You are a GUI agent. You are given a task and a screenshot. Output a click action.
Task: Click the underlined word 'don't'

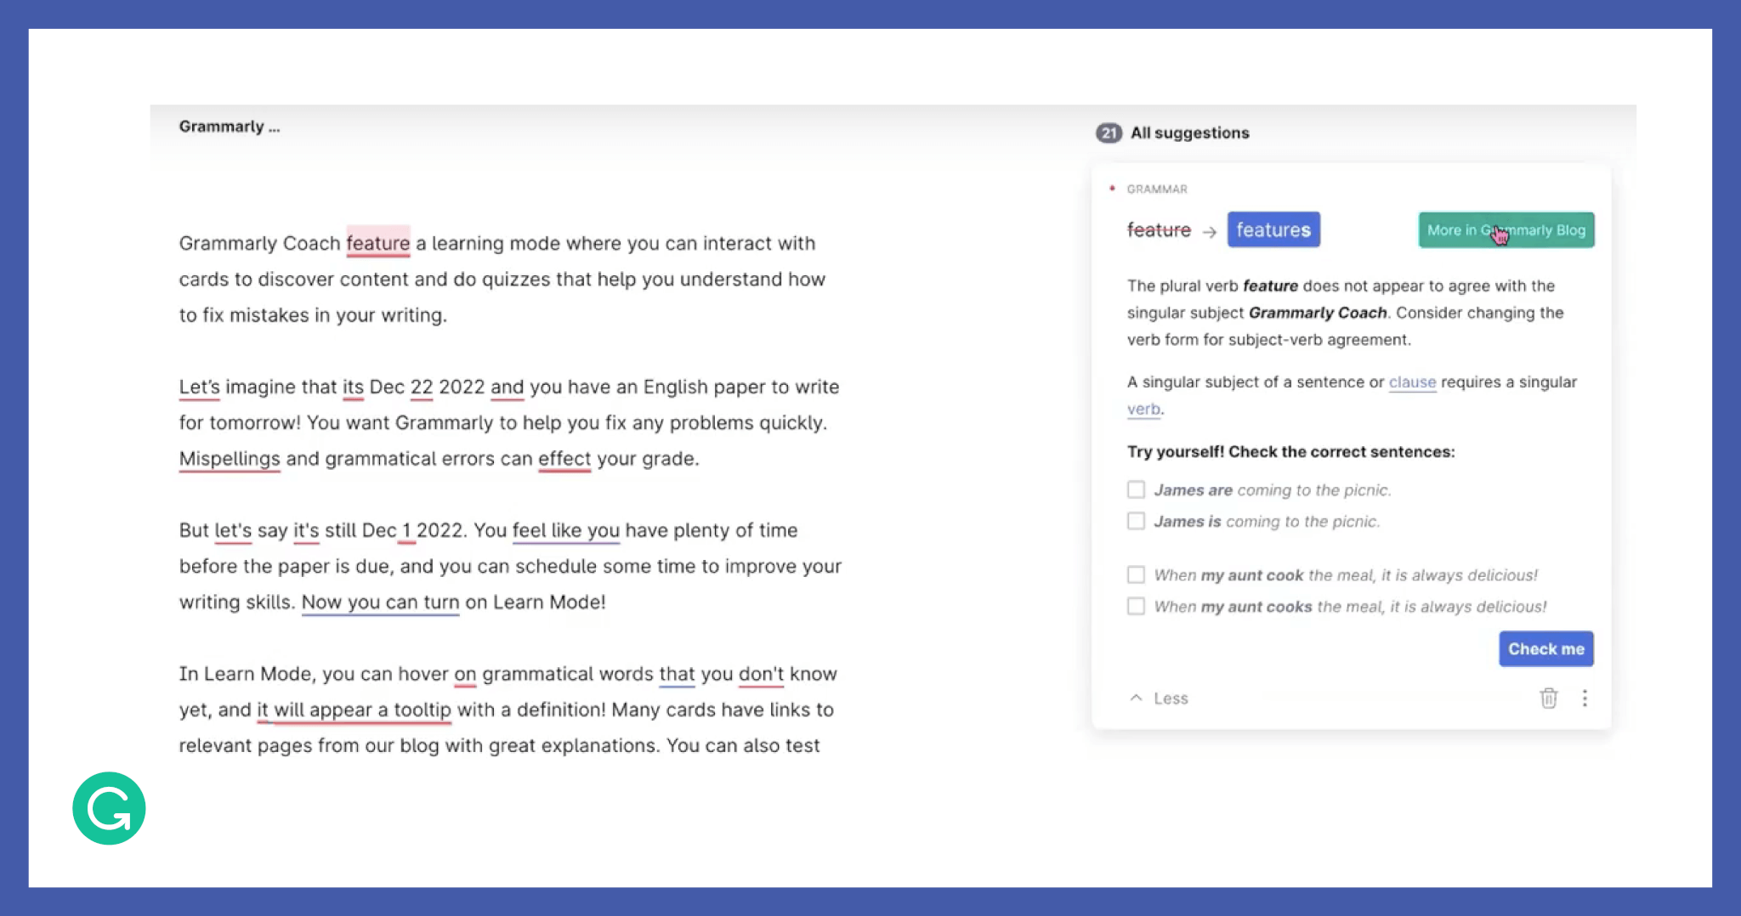(761, 675)
